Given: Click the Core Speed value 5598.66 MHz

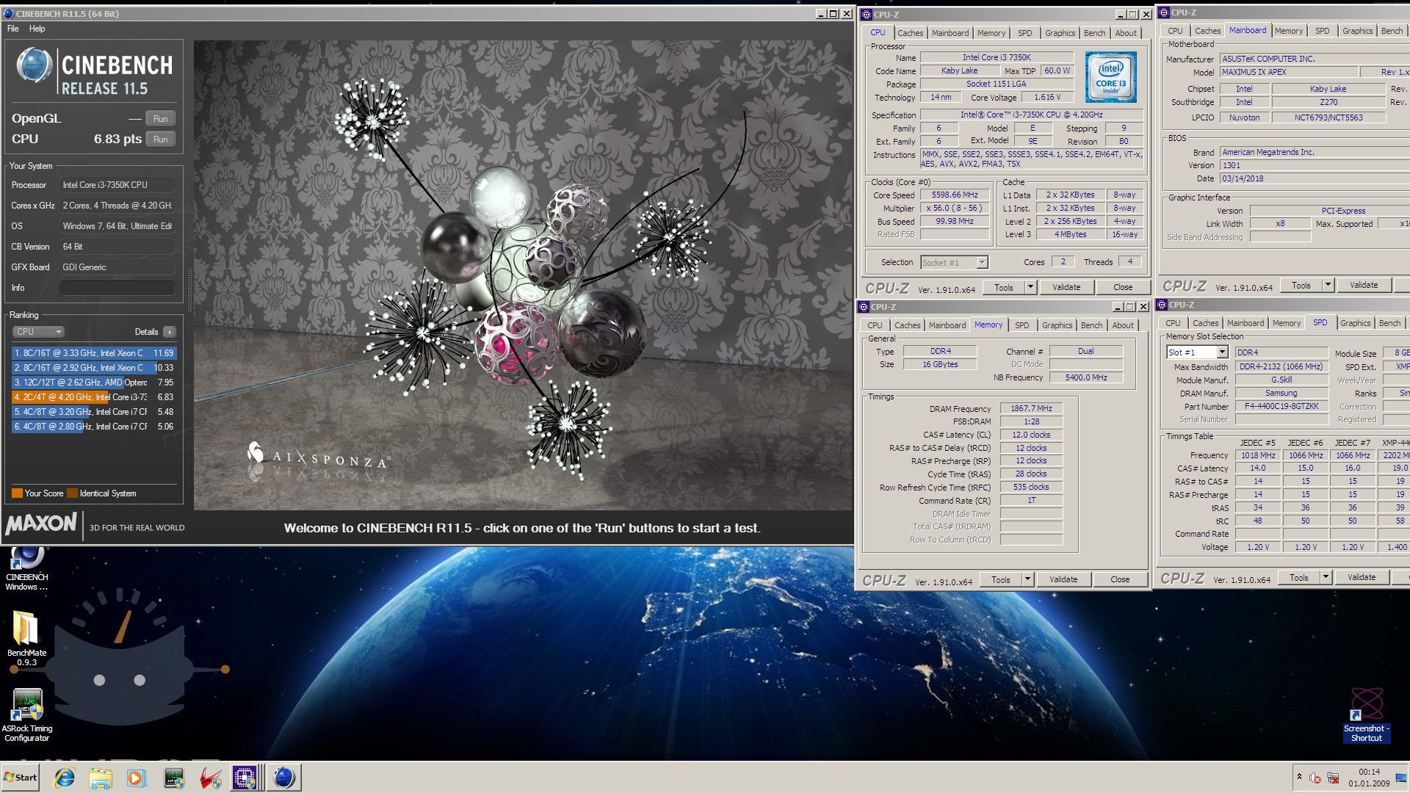Looking at the screenshot, I should [x=955, y=195].
